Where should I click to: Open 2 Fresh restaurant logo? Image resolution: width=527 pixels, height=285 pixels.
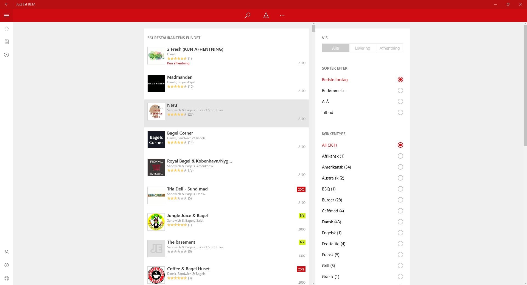(x=156, y=56)
